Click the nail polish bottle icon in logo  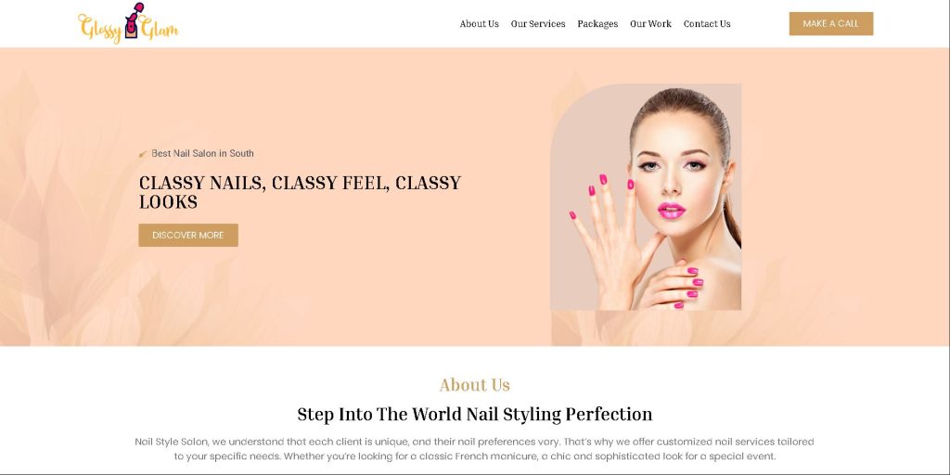(x=133, y=20)
